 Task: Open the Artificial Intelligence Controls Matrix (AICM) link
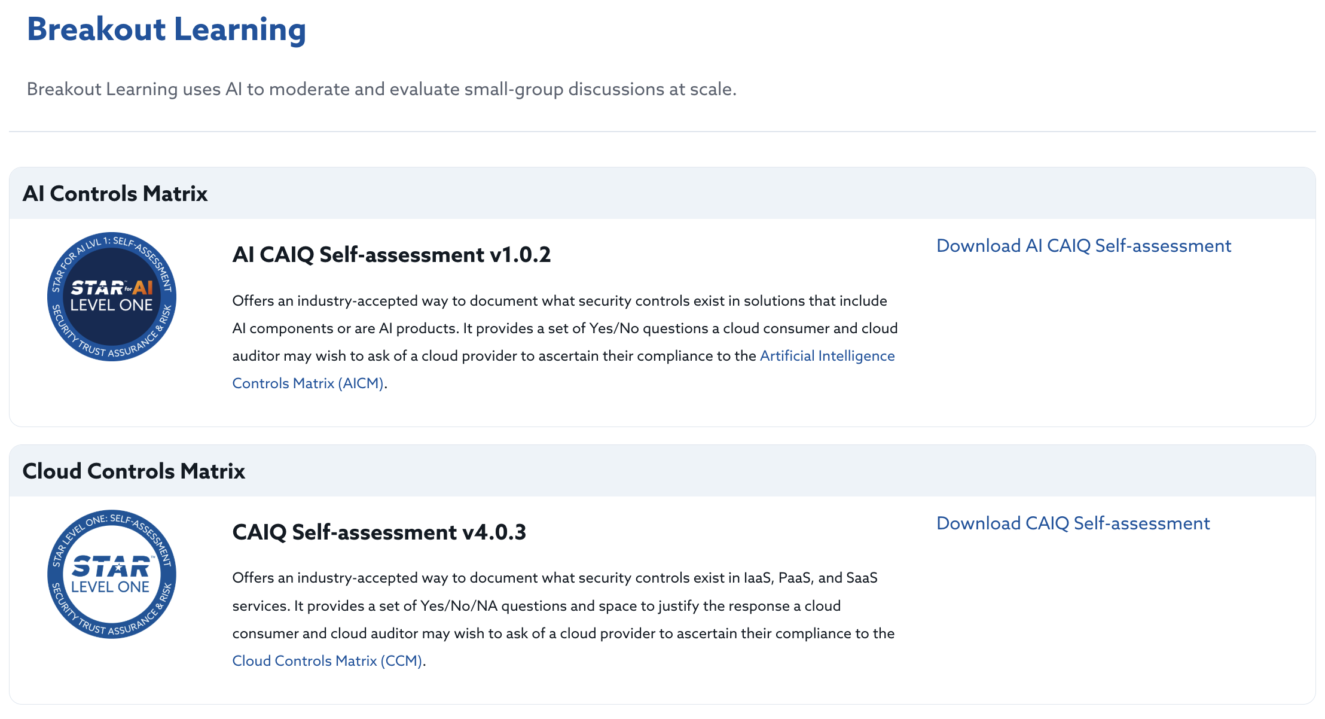click(827, 356)
